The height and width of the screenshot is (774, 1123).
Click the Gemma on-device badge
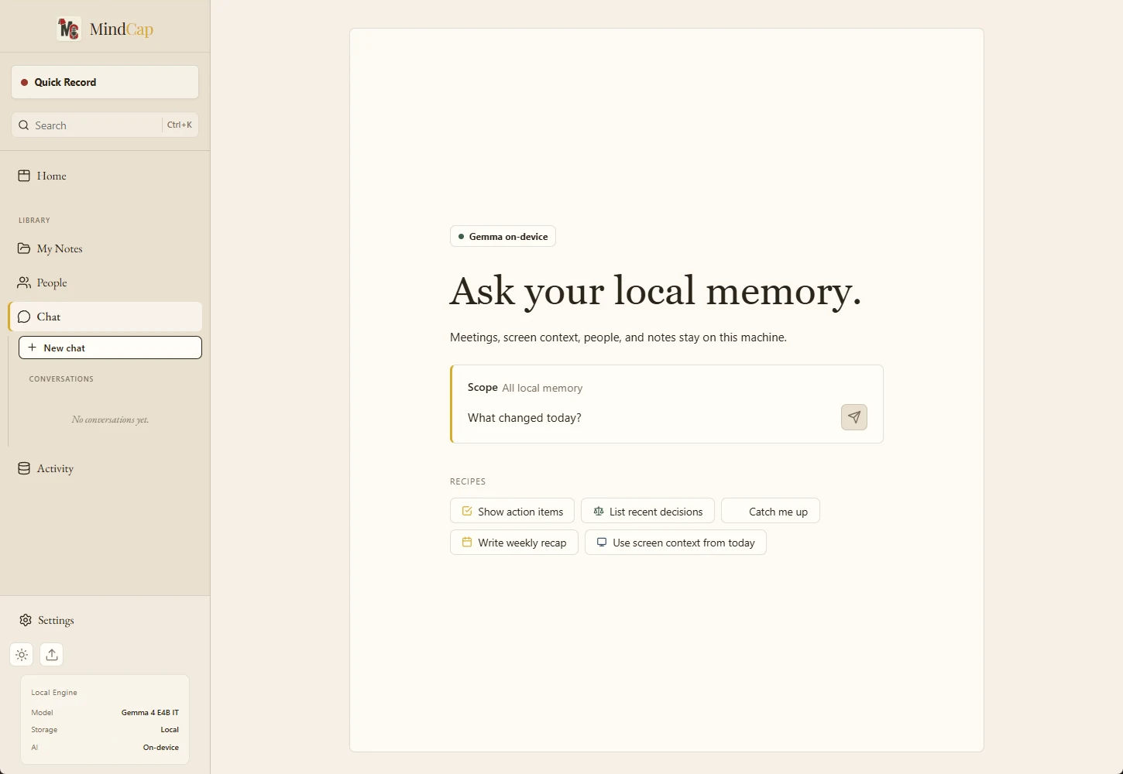click(x=503, y=237)
